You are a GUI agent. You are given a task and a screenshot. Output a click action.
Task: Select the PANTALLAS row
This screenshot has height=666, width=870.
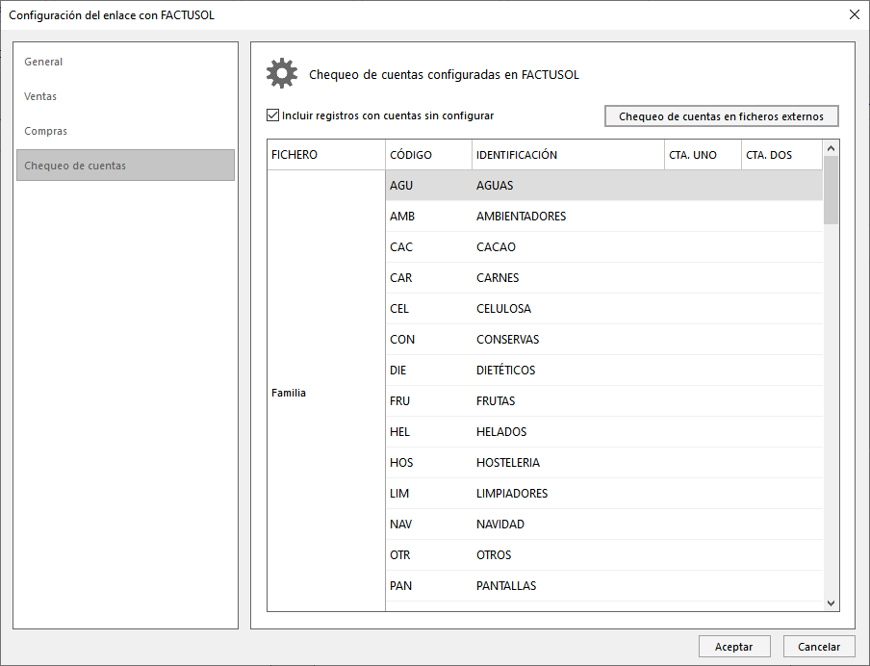tap(604, 586)
